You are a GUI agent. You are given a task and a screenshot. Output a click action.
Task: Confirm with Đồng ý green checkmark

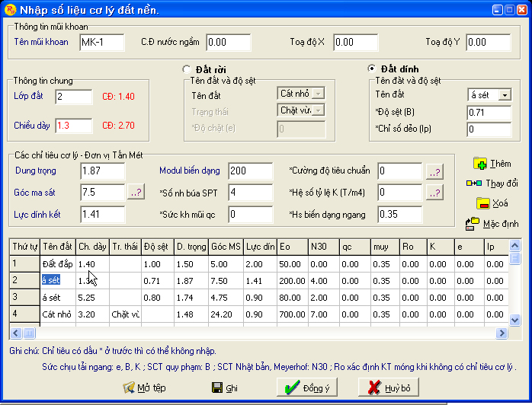pos(290,388)
